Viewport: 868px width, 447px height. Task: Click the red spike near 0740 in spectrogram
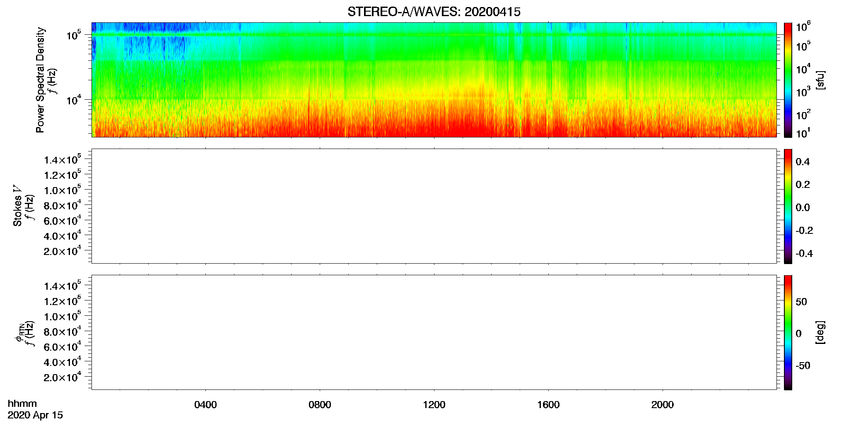click(x=309, y=101)
